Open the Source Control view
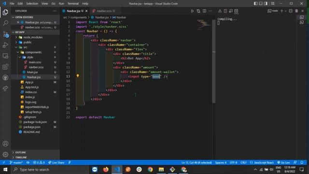The width and height of the screenshot is (309, 174). tap(5, 34)
